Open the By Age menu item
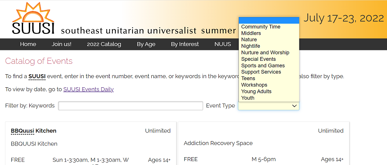 146,44
